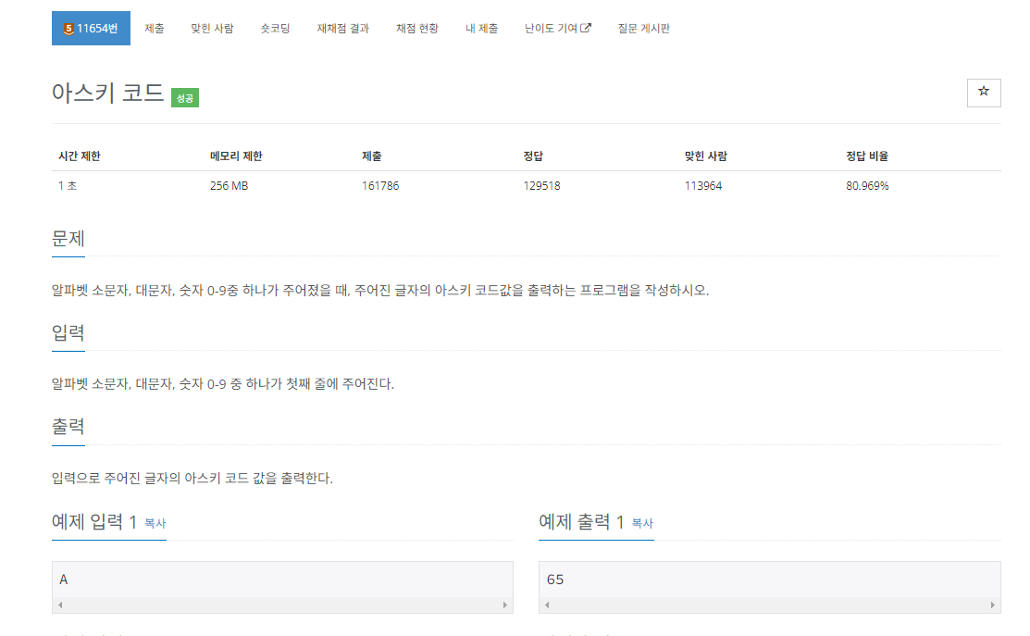1030x636 pixels.
Task: Click the sample output value 65
Action: point(555,580)
